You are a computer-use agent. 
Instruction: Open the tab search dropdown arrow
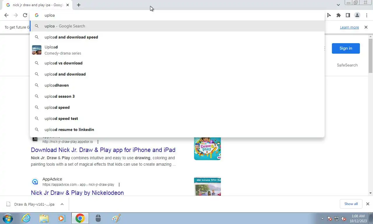coord(338,5)
